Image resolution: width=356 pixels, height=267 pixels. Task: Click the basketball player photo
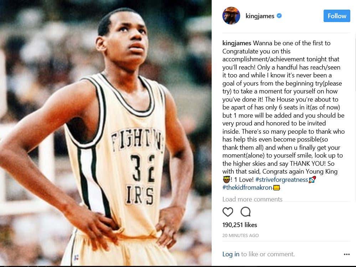click(x=106, y=133)
